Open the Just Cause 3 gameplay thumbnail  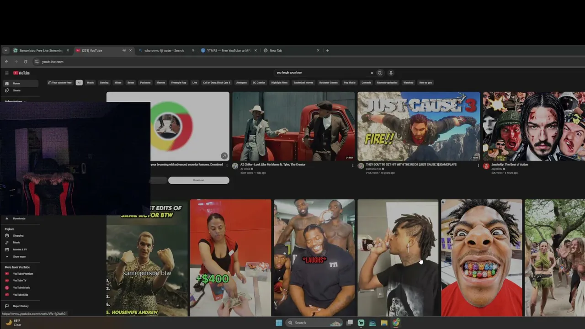pyautogui.click(x=419, y=126)
